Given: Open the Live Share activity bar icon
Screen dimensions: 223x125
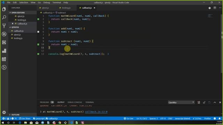Looking at the screenshot, I should 4,59.
